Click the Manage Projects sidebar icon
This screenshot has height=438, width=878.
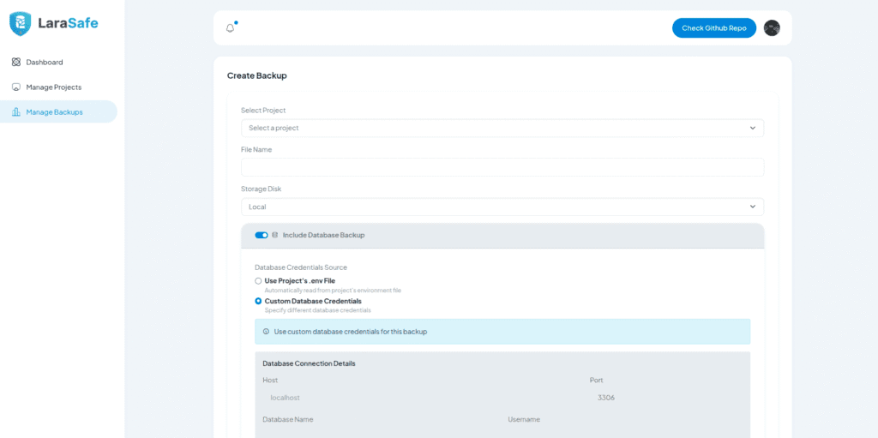pyautogui.click(x=16, y=87)
